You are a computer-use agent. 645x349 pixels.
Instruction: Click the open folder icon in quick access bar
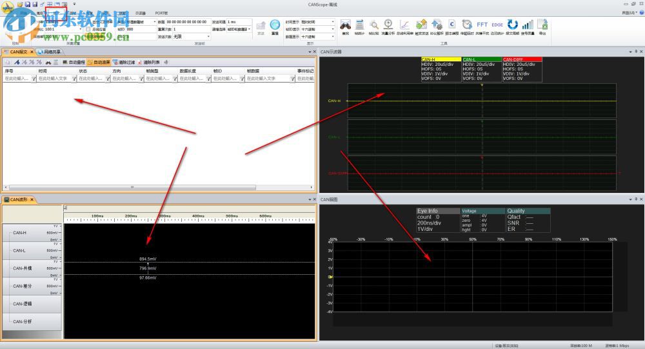point(20,4)
